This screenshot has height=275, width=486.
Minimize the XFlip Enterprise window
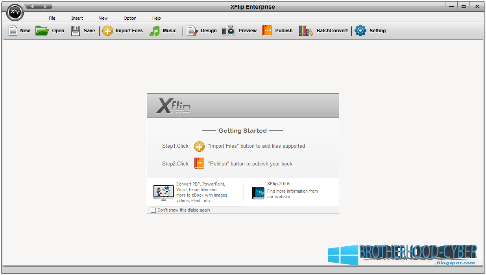(451, 6)
